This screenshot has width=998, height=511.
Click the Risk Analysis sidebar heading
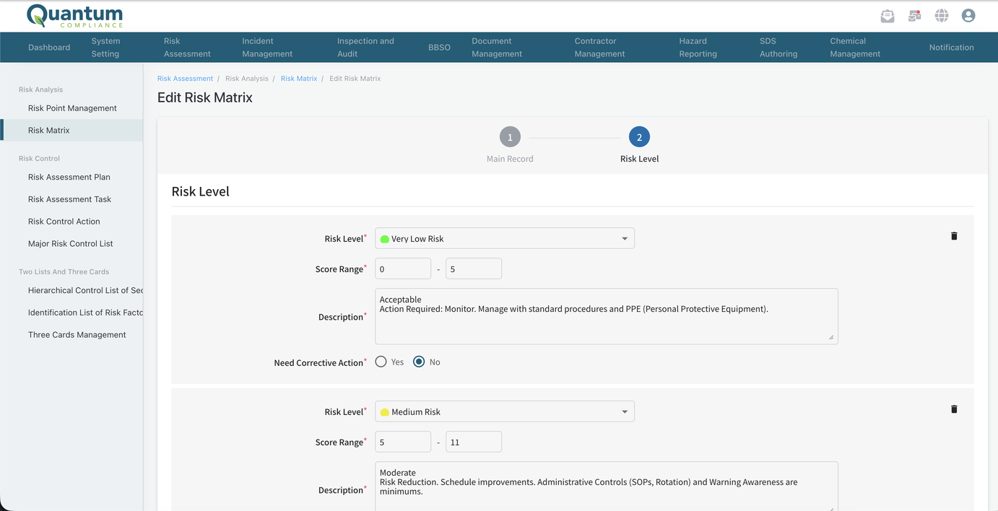(x=40, y=89)
